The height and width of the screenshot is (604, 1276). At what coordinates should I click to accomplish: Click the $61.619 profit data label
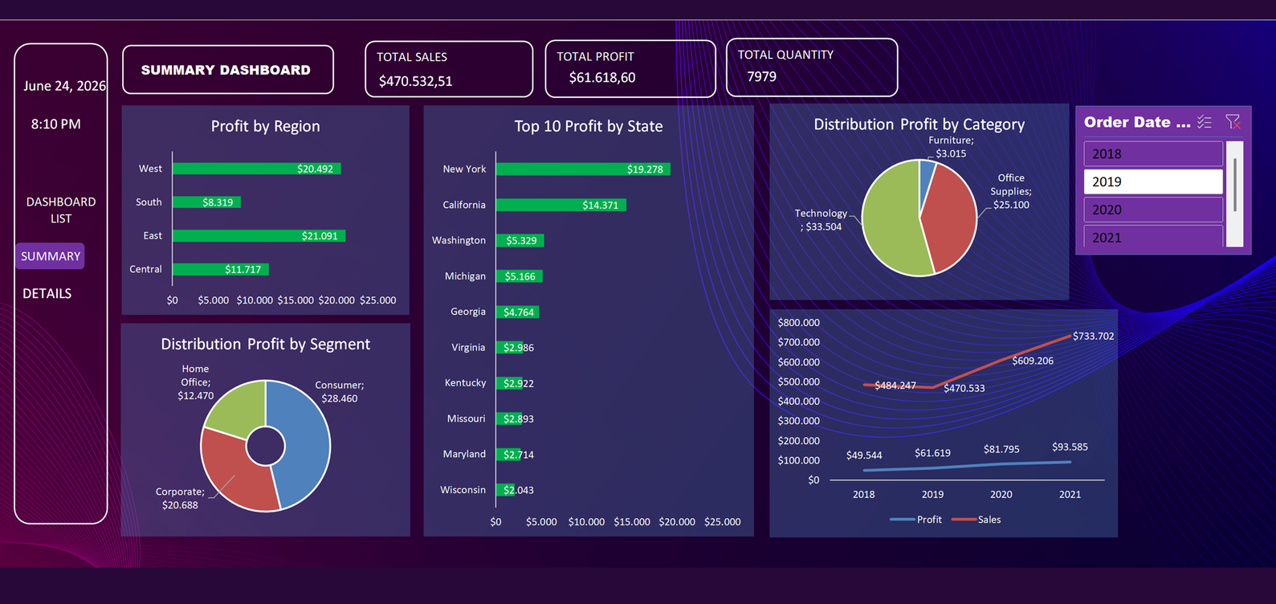pos(932,453)
